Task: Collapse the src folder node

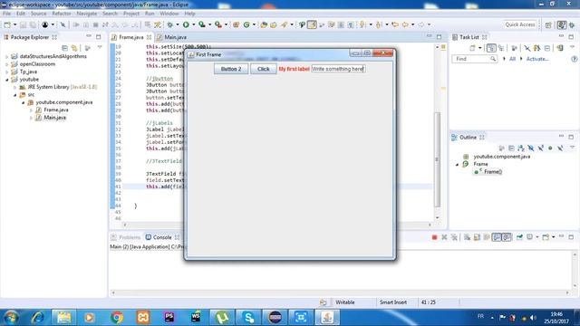Action: 14,95
